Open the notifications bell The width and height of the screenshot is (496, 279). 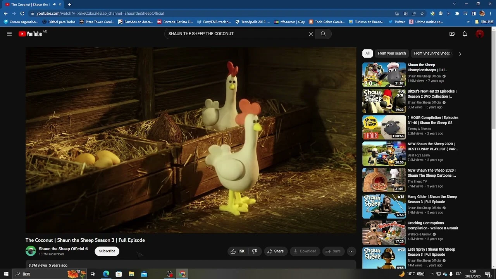[465, 34]
